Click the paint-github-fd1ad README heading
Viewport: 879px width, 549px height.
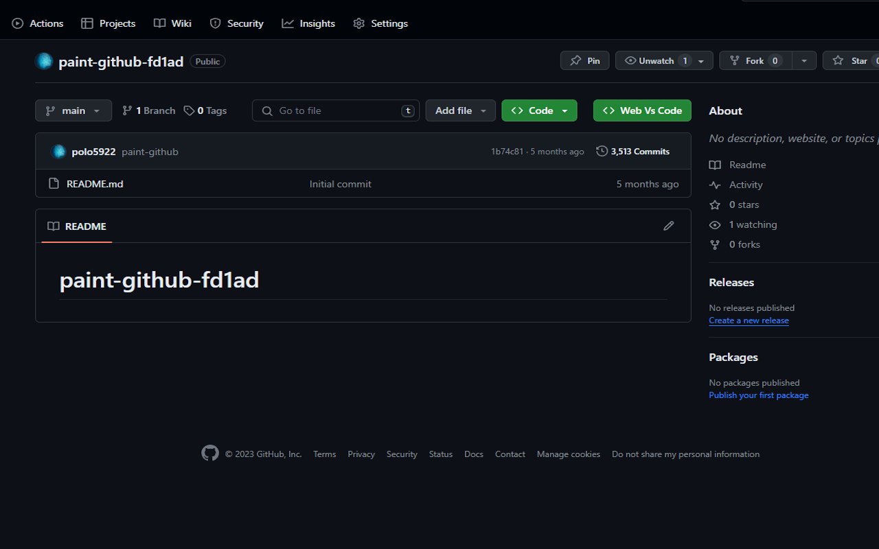coord(159,280)
